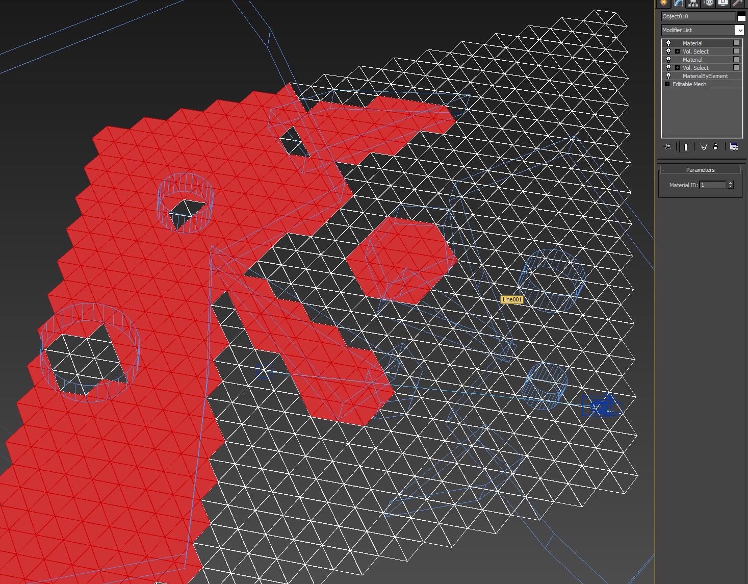The height and width of the screenshot is (584, 748).
Task: Select the MaterialByElement modifier in the stack
Action: tap(705, 76)
